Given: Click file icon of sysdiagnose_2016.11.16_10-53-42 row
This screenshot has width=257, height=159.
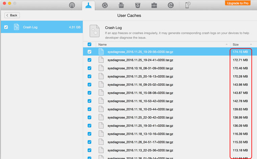Looking at the screenshot, I should pyautogui.click(x=101, y=101).
